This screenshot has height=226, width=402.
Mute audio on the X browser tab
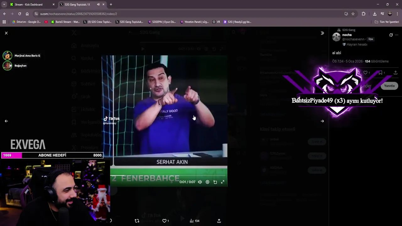click(x=98, y=4)
